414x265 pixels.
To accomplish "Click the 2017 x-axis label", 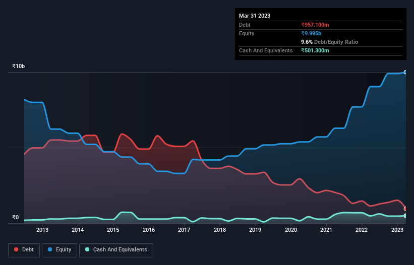I will point(184,230).
